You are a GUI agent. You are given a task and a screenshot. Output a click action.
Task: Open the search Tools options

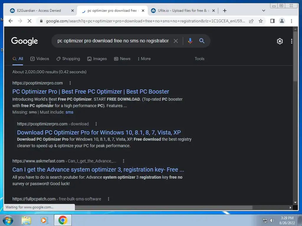coord(200,59)
